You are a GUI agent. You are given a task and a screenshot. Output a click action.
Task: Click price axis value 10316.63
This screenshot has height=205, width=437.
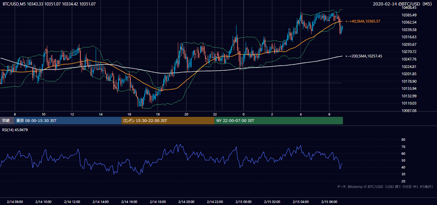[409, 37]
